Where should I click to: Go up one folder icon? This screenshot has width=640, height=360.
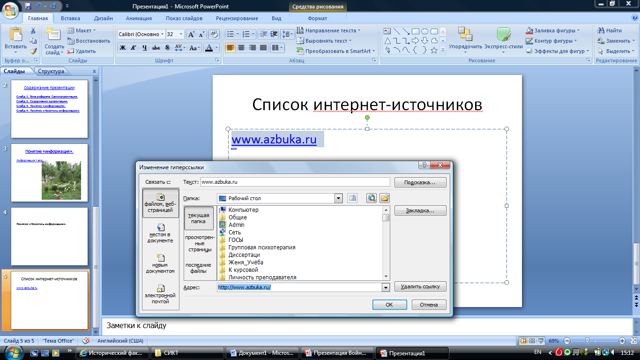tap(352, 198)
